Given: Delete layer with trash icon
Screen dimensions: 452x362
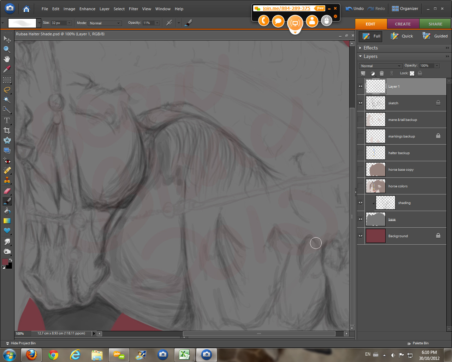Looking at the screenshot, I should click(x=382, y=74).
